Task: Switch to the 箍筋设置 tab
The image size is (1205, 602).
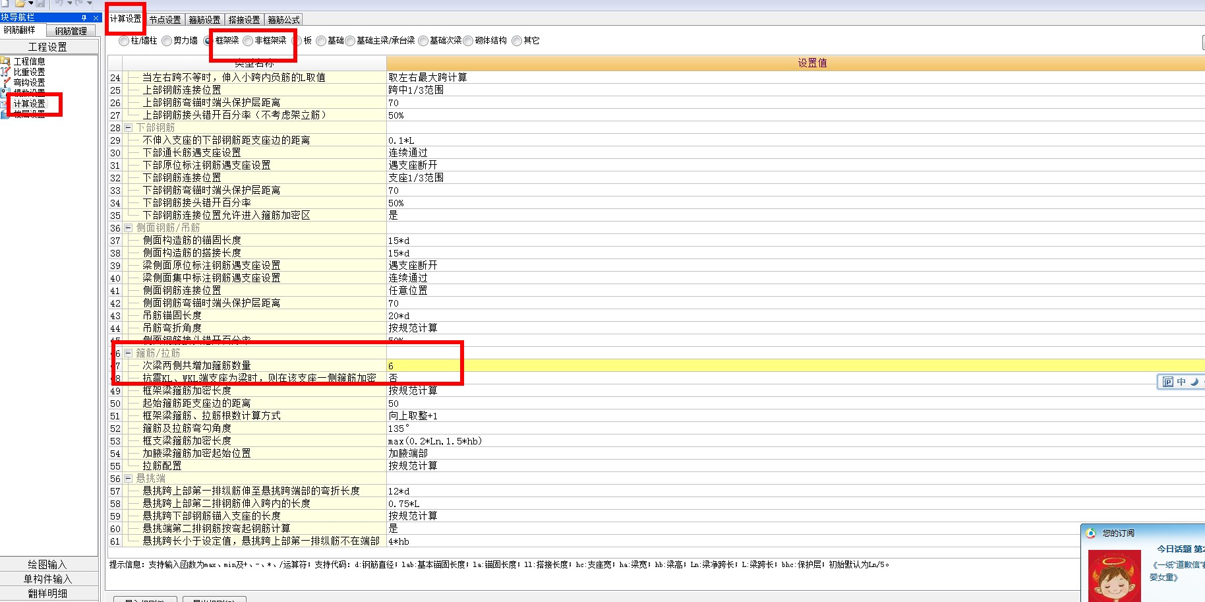Action: (x=204, y=20)
